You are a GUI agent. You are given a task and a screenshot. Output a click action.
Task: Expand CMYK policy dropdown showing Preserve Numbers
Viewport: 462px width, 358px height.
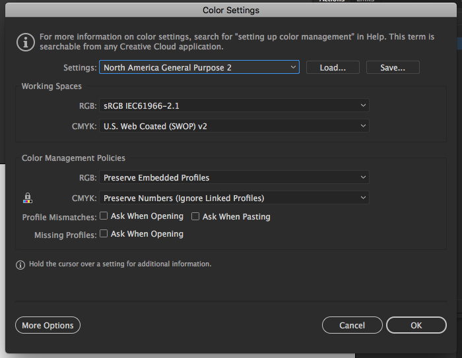point(233,198)
